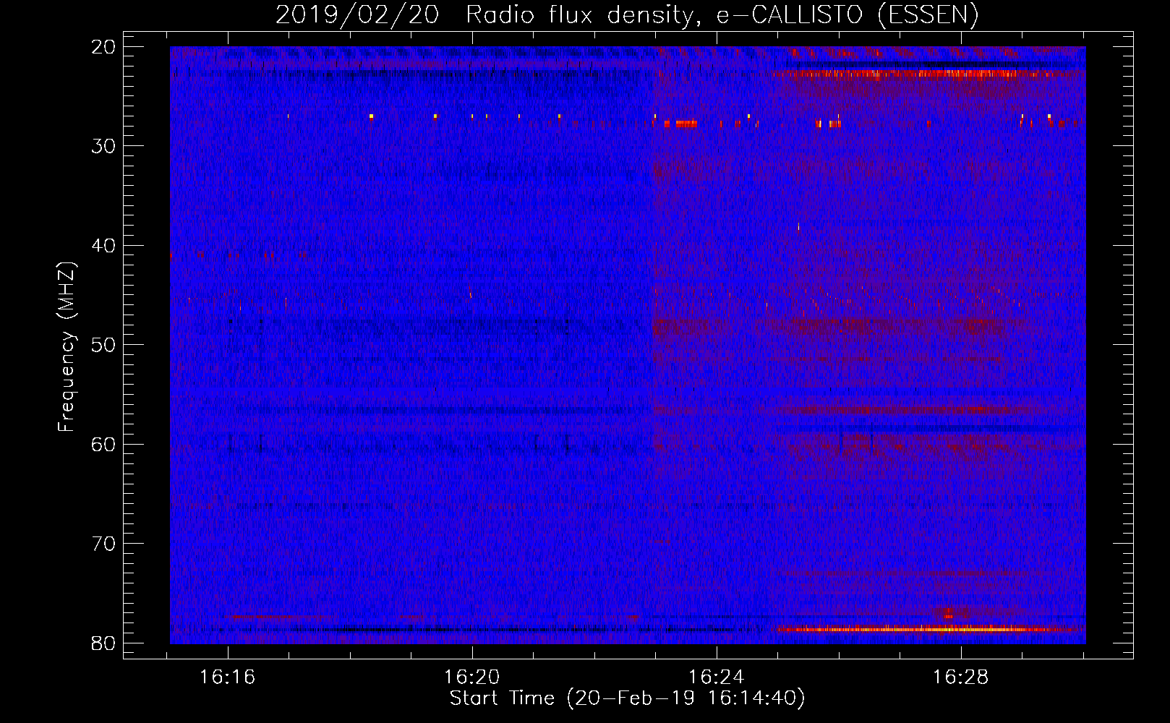Click the '50' frequency tick label
Image resolution: width=1170 pixels, height=723 pixels.
coord(104,345)
